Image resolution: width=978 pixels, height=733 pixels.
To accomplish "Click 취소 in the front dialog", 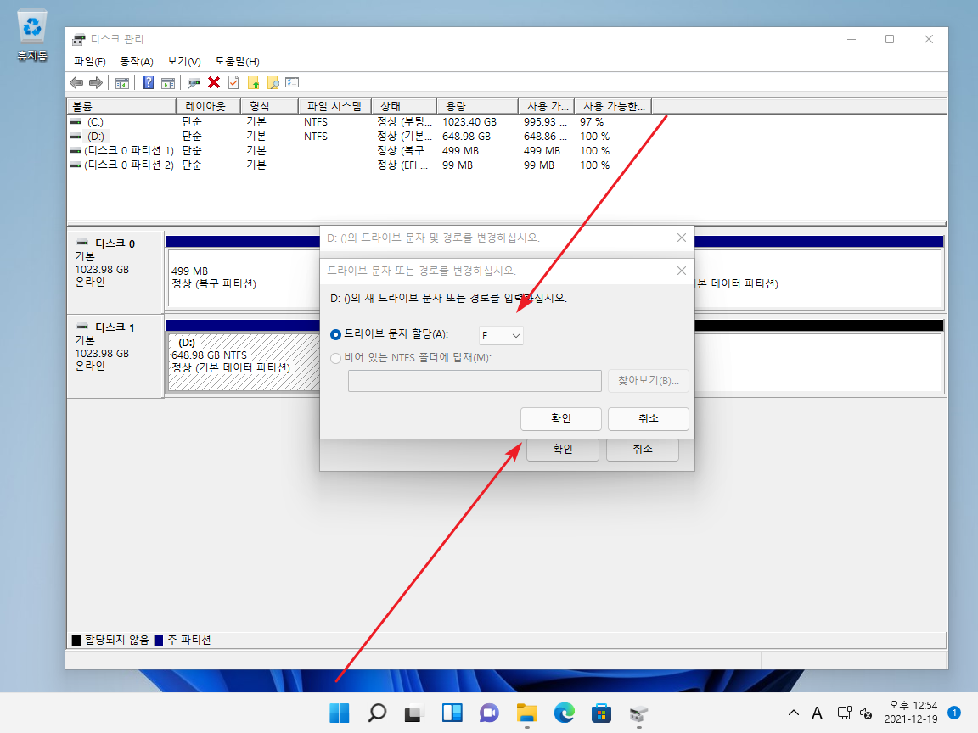I will (648, 419).
